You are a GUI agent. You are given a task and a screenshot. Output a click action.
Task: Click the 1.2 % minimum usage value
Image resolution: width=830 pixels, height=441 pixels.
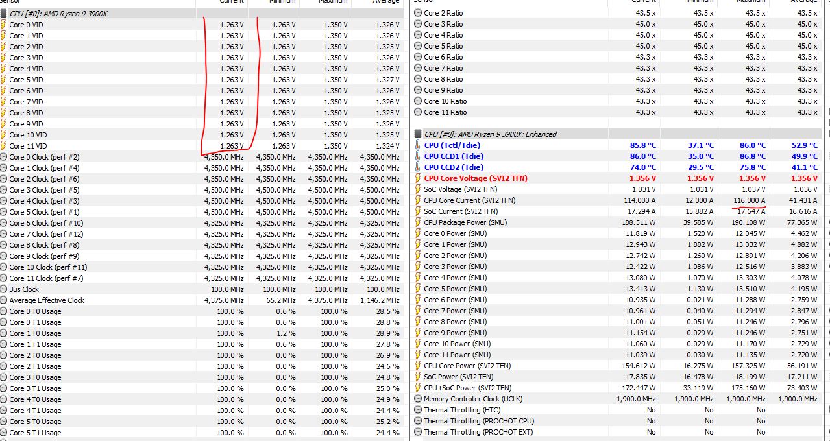(x=286, y=333)
